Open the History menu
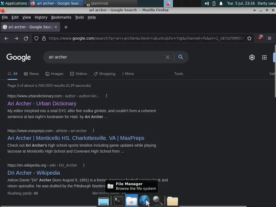276x207 pixels. pyautogui.click(x=41, y=17)
